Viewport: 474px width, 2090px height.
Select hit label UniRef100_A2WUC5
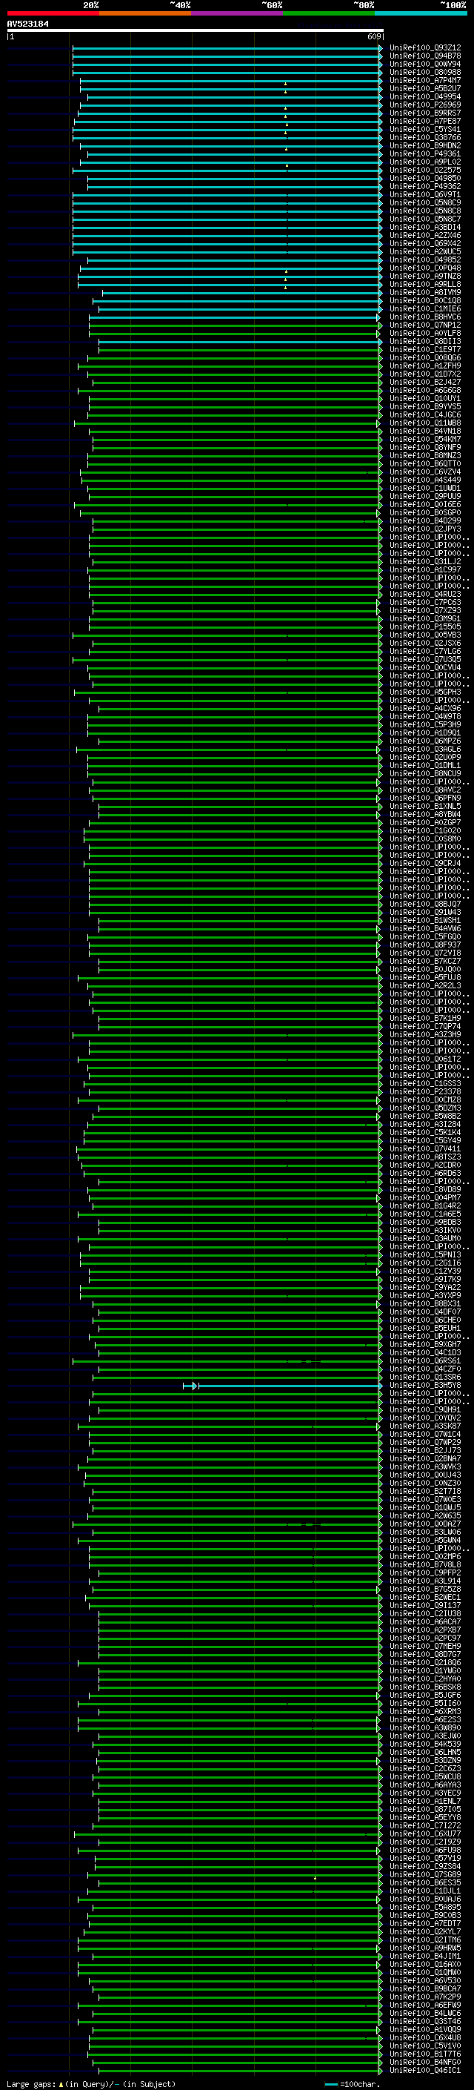pos(425,251)
